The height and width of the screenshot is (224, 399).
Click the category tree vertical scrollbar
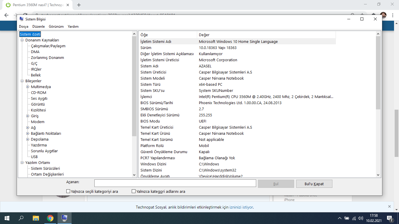pyautogui.click(x=134, y=86)
